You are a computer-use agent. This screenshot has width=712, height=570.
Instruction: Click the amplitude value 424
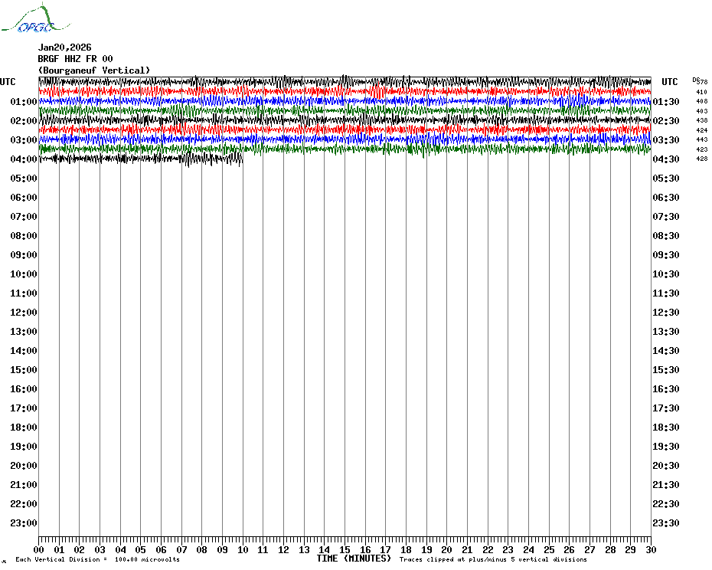[x=701, y=130]
